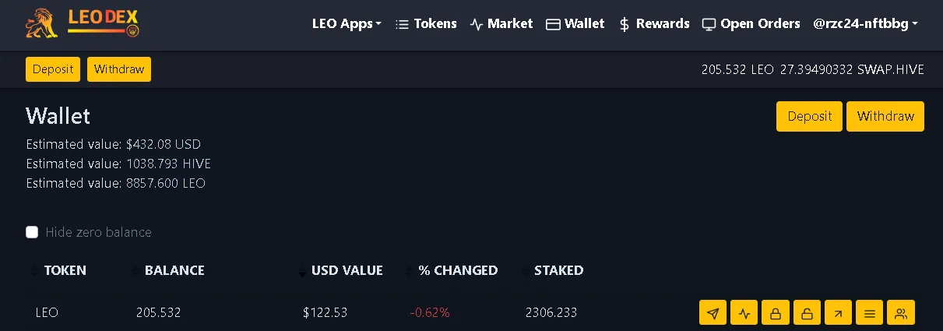943x331 pixels.
Task: Sort by the USD VALUE column header
Action: [347, 270]
